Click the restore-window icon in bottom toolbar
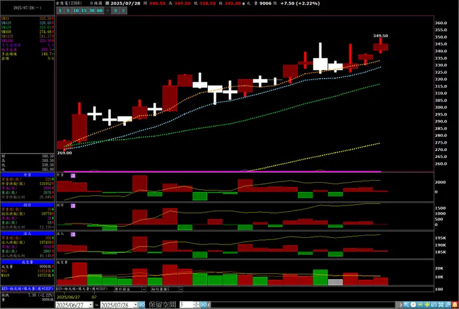This screenshot has height=309, width=459. pyautogui.click(x=434, y=305)
